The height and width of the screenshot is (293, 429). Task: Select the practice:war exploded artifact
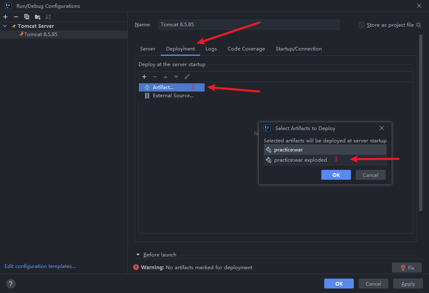[300, 160]
